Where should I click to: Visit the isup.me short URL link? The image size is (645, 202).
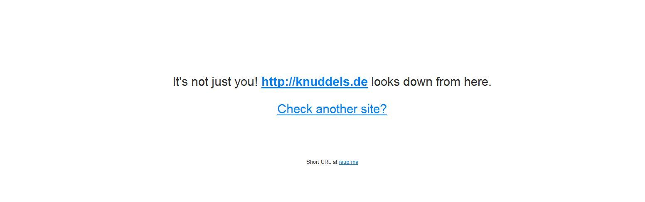pyautogui.click(x=348, y=162)
